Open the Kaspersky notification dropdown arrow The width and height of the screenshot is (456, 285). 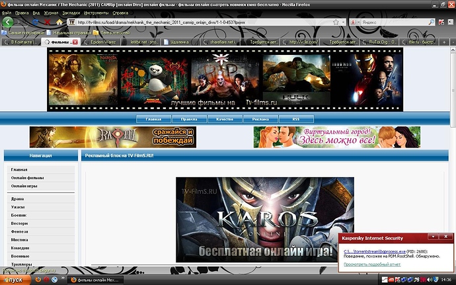point(433,237)
